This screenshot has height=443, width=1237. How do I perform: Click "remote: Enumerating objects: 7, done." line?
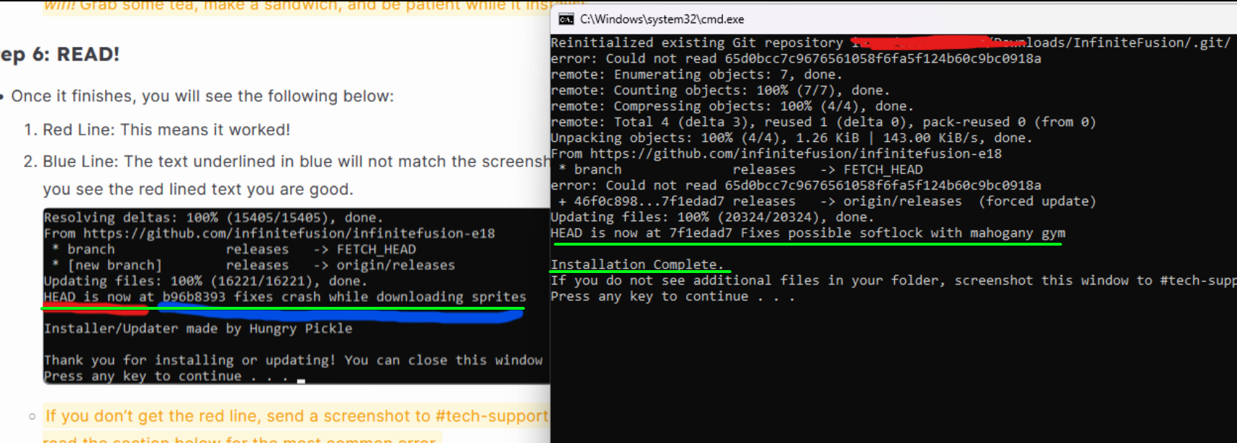[696, 74]
